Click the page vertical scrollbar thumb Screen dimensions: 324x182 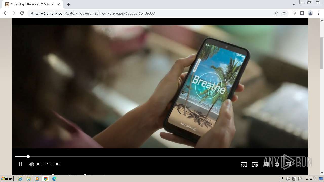click(x=322, y=53)
